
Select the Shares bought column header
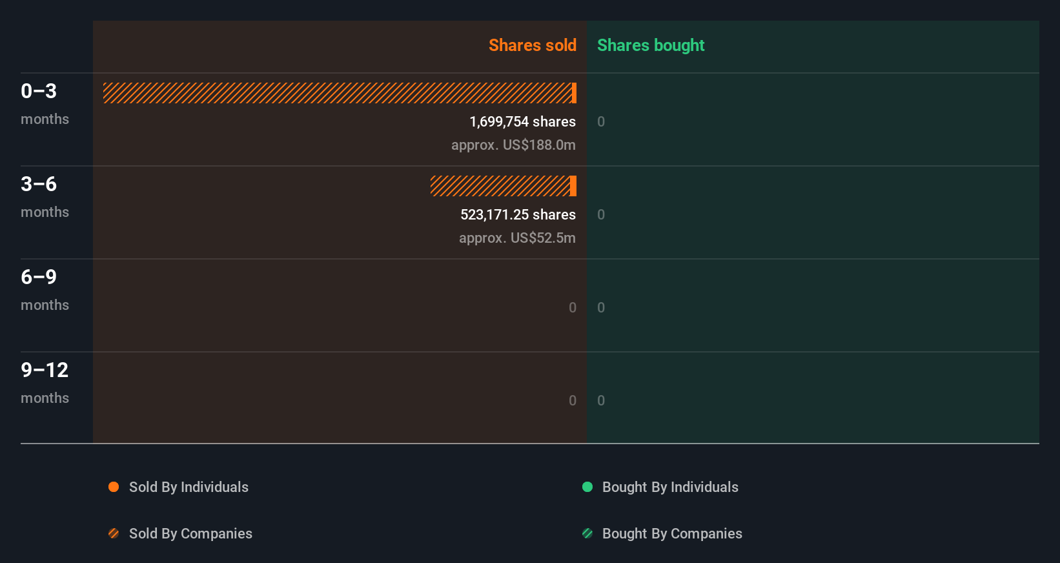[x=650, y=45]
